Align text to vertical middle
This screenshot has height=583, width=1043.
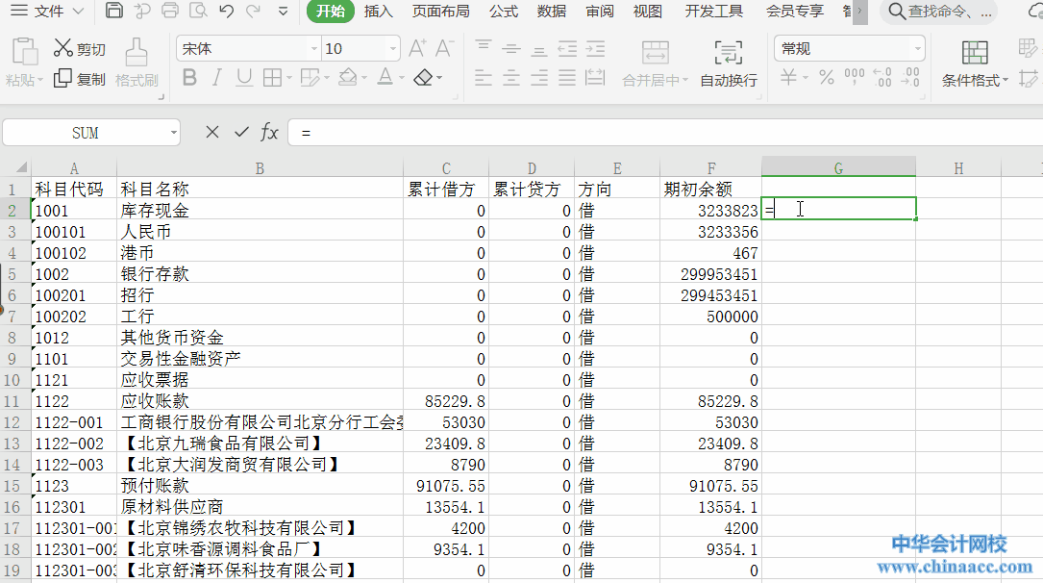point(510,48)
